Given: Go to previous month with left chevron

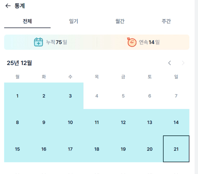Looking at the screenshot, I should tap(170, 63).
